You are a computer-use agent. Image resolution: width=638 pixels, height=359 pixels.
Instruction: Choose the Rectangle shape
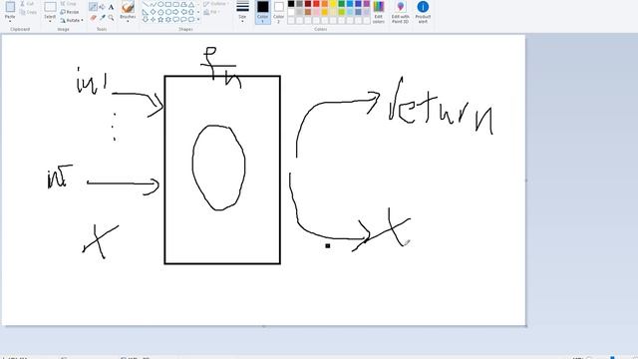(x=168, y=4)
